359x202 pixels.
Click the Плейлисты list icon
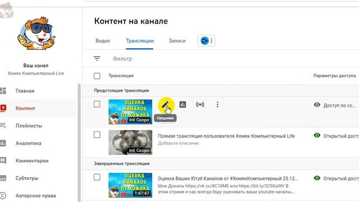[3, 126]
